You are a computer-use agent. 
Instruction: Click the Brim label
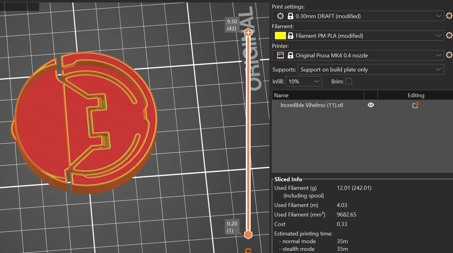pos(337,82)
